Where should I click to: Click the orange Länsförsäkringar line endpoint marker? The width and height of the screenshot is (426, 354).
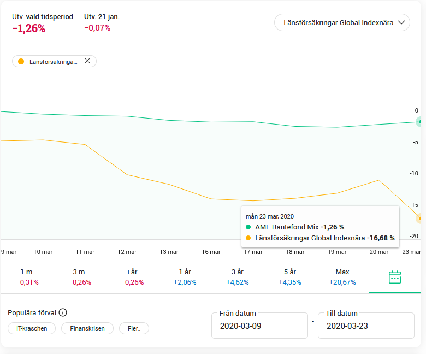[421, 219]
